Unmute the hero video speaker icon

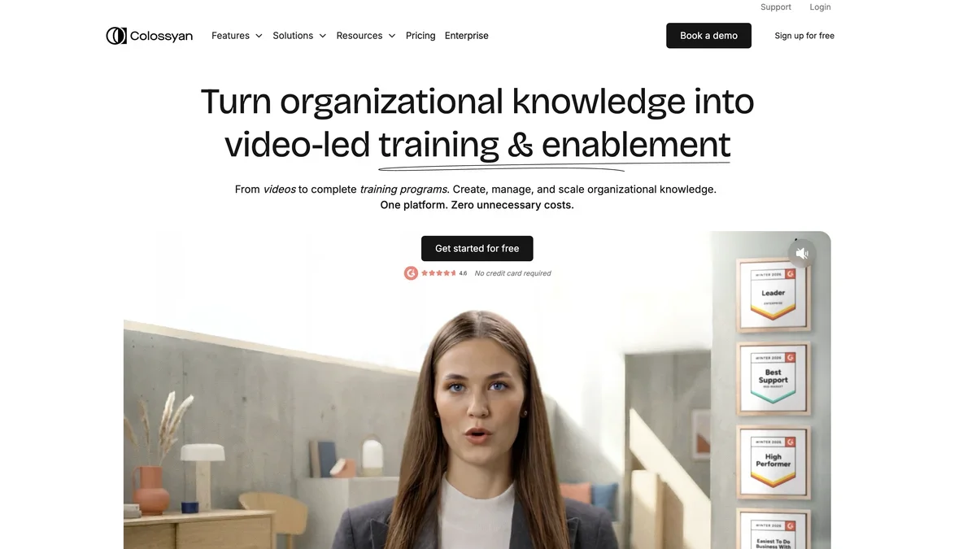[802, 254]
